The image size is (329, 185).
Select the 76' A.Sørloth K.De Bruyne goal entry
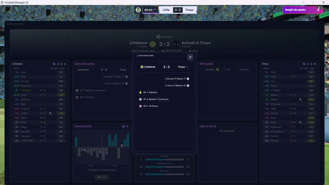click(154, 99)
